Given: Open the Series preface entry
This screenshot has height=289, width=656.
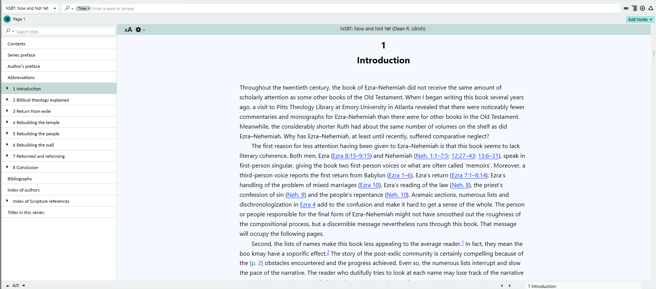Looking at the screenshot, I should tap(59, 55).
